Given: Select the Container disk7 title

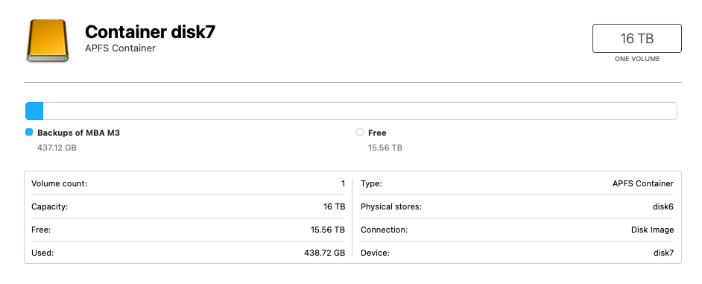Looking at the screenshot, I should (x=150, y=32).
